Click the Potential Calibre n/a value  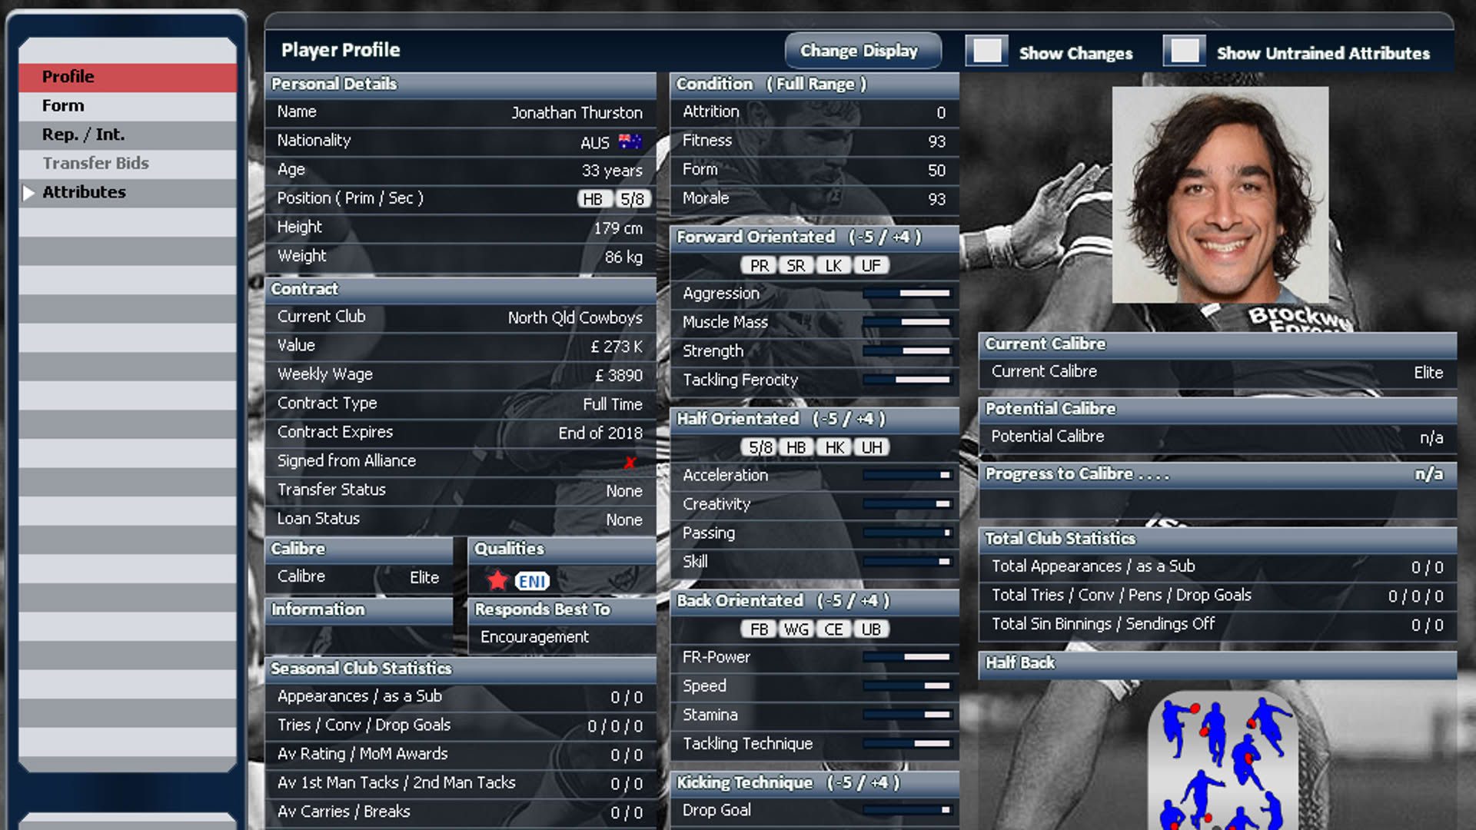(1431, 437)
